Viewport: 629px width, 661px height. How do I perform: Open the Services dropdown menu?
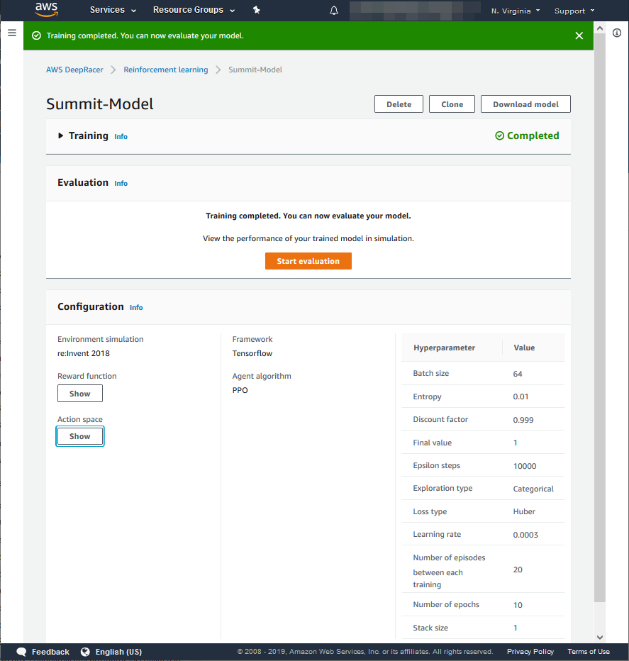[x=113, y=11]
